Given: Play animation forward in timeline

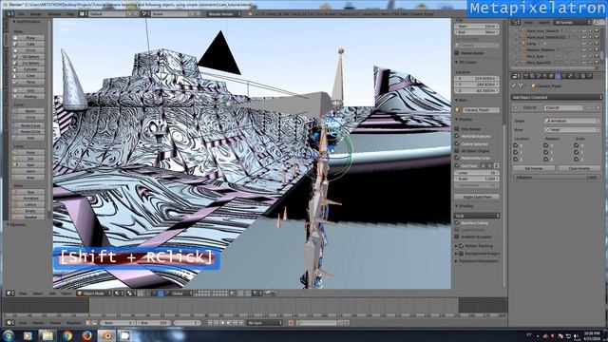Looking at the screenshot, I should [229, 323].
